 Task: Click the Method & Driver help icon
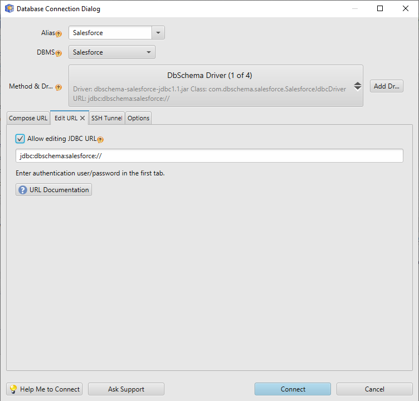(59, 87)
